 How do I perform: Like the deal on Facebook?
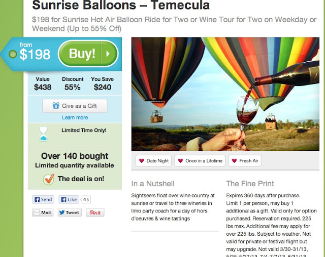coord(69,199)
